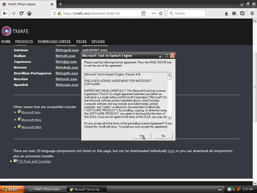Viewport: 257px width, 193px height.
Task: Open the Microsoft Mike voice link
Action: [31, 127]
